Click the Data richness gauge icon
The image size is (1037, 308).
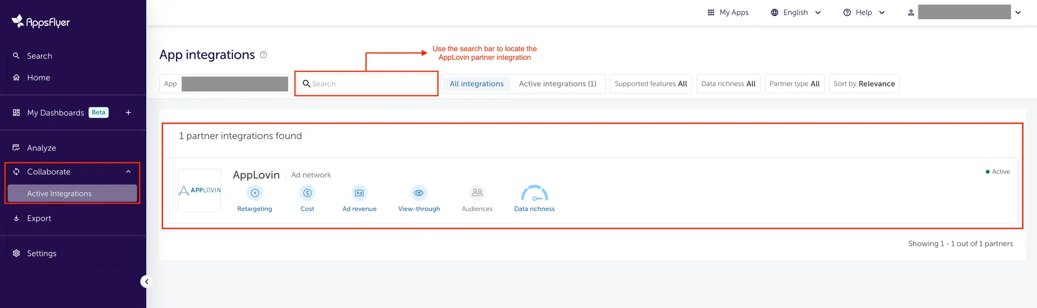coord(535,193)
